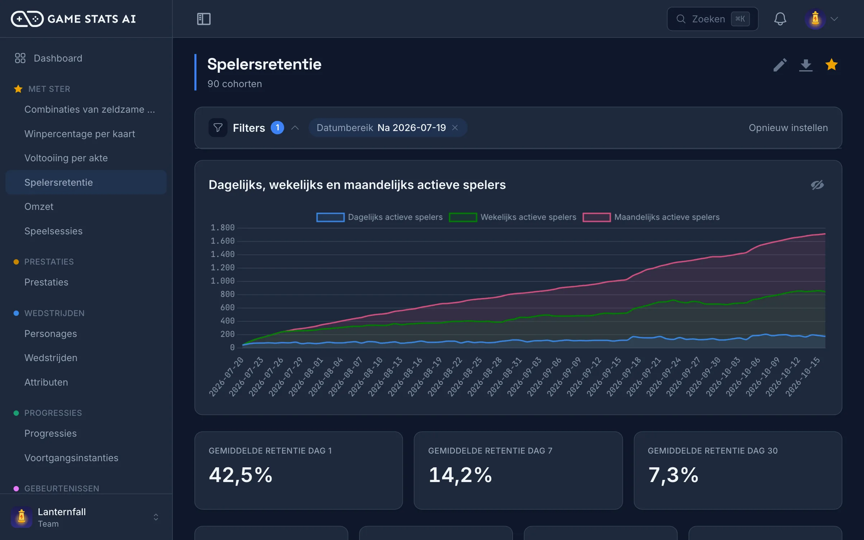This screenshot has width=864, height=540.
Task: Click the lantern user avatar
Action: point(815,19)
